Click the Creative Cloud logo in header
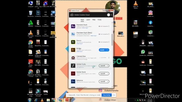The width and height of the screenshot is (182, 102). point(72,15)
